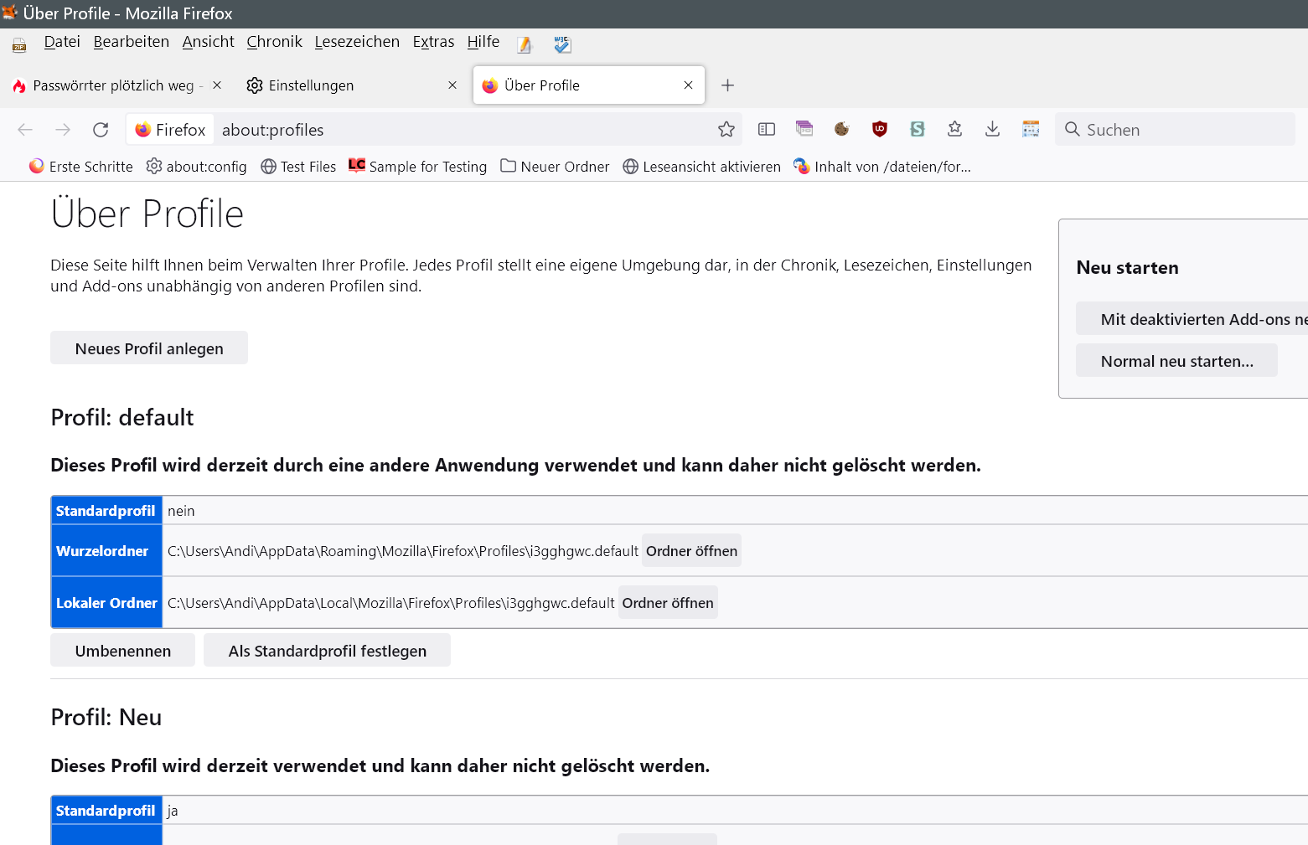Click the green S extension icon

point(917,129)
